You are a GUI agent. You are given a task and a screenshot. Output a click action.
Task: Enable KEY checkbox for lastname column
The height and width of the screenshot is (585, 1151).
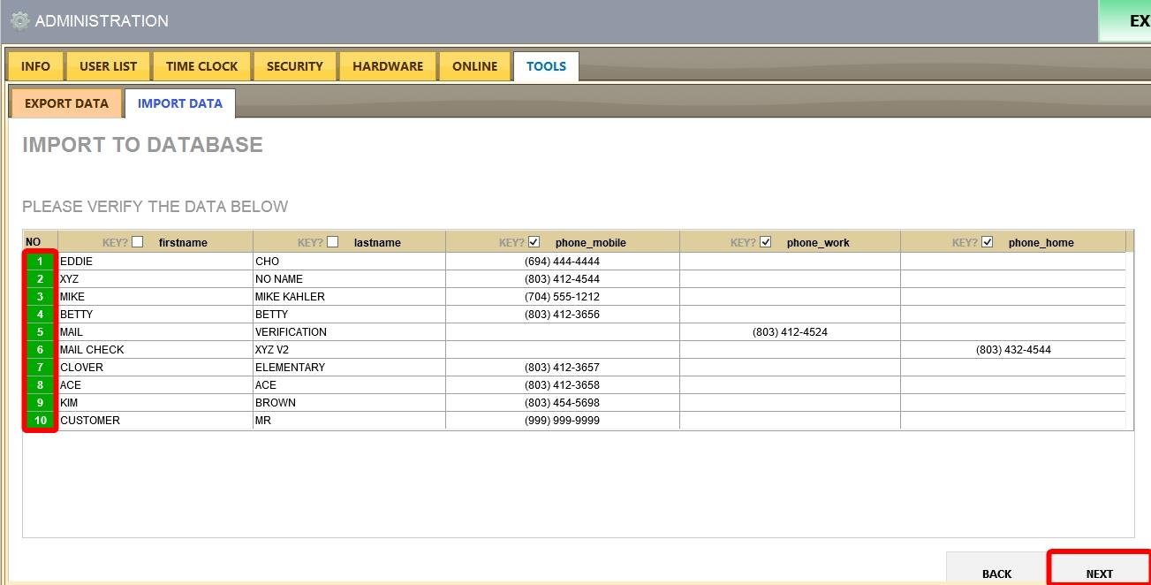(332, 242)
